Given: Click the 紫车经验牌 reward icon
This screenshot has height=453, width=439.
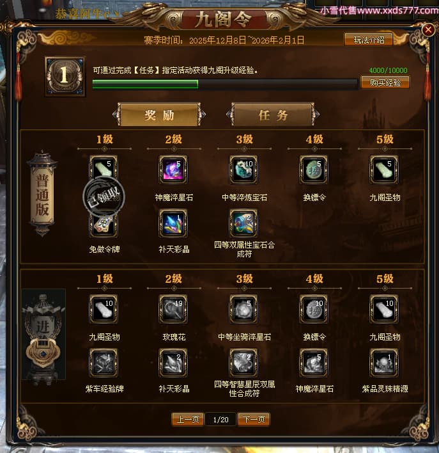Looking at the screenshot, I should click(x=104, y=363).
